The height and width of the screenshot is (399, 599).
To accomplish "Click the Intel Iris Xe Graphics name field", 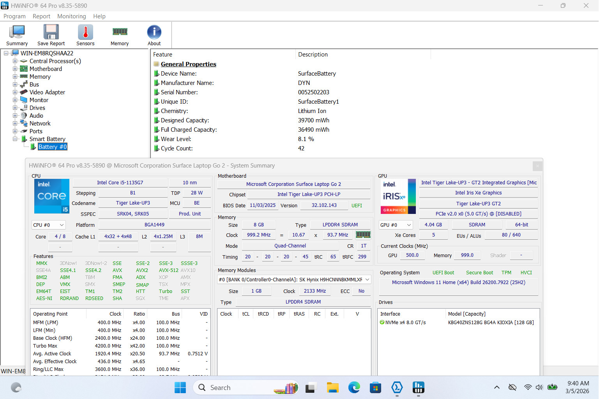I will [x=479, y=193].
